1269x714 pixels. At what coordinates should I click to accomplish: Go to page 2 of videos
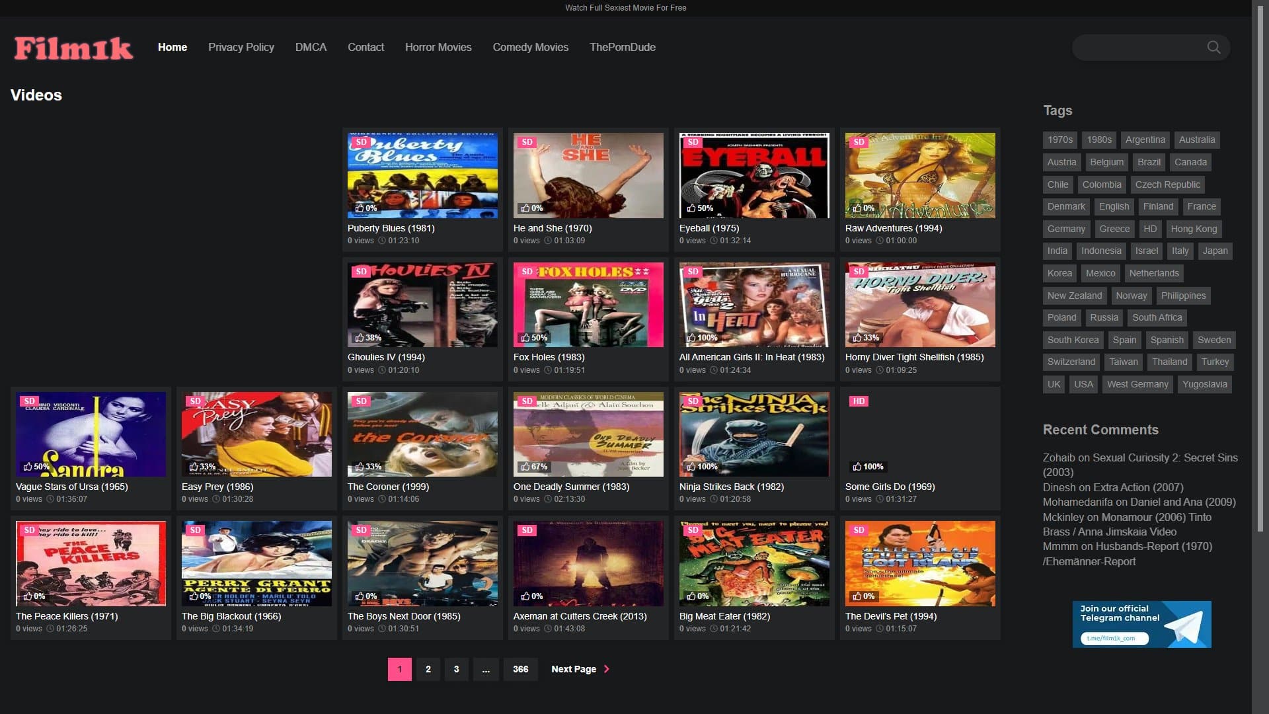428,669
